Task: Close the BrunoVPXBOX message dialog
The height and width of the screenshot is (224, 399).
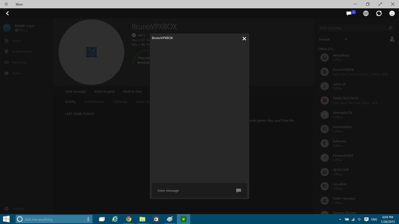Action: (x=244, y=39)
